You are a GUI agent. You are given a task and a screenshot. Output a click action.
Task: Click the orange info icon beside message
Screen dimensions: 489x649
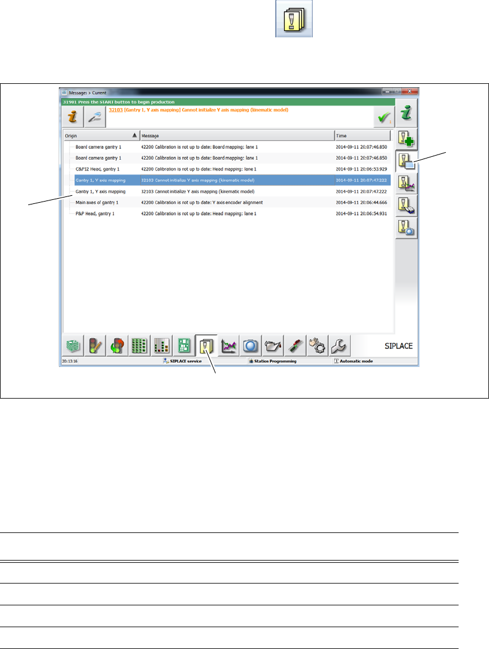(73, 117)
